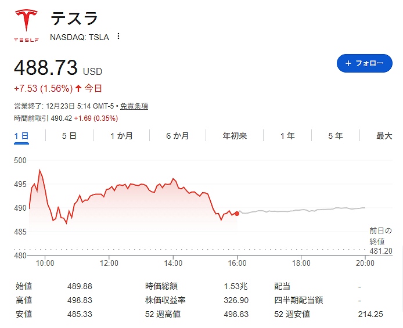Click the red up arrow beside price change
This screenshot has width=403, height=328.
tap(78, 89)
